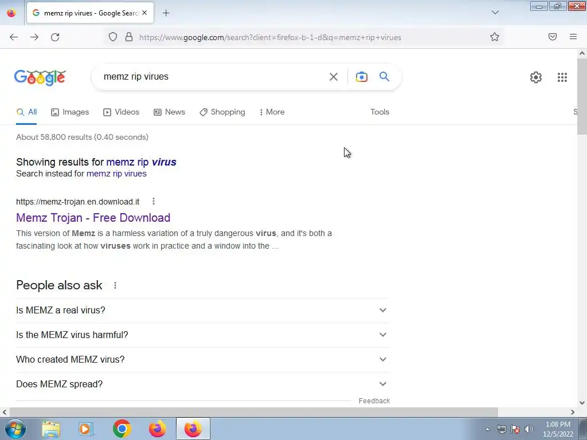Open Memz Trojan - Free Download result
Viewport: 587px width, 440px height.
pyautogui.click(x=93, y=217)
